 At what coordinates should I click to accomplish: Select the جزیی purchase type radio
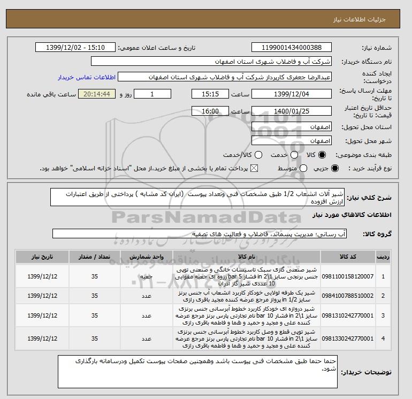(x=335, y=168)
